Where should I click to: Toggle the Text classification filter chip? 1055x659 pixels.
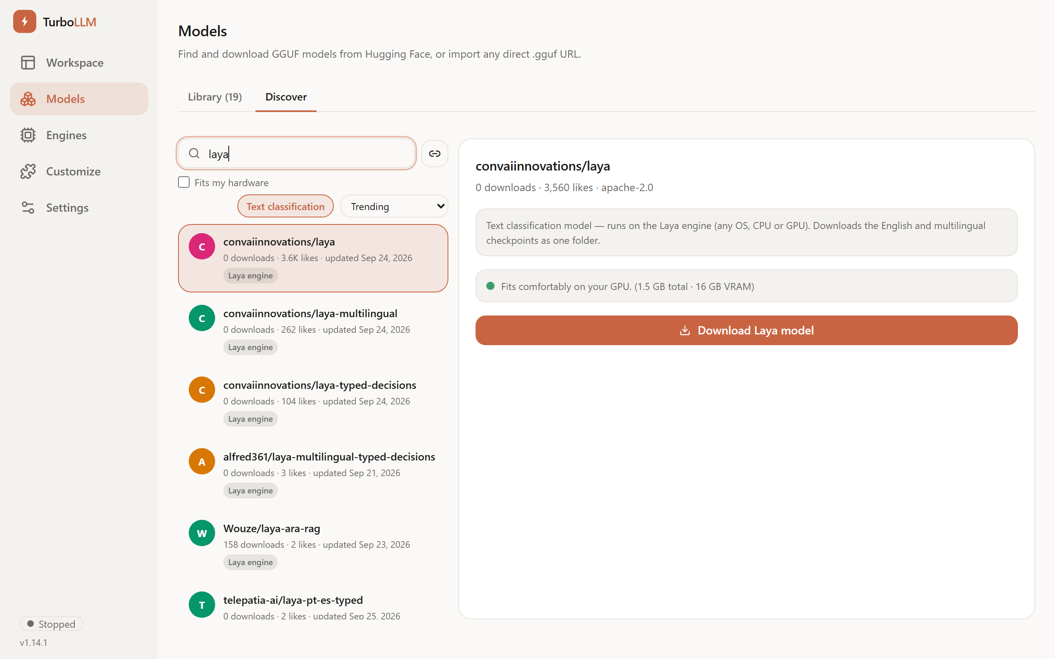[286, 206]
